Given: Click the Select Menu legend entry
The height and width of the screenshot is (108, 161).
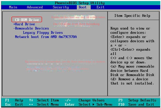Looking at the screenshot, I should point(48,105).
